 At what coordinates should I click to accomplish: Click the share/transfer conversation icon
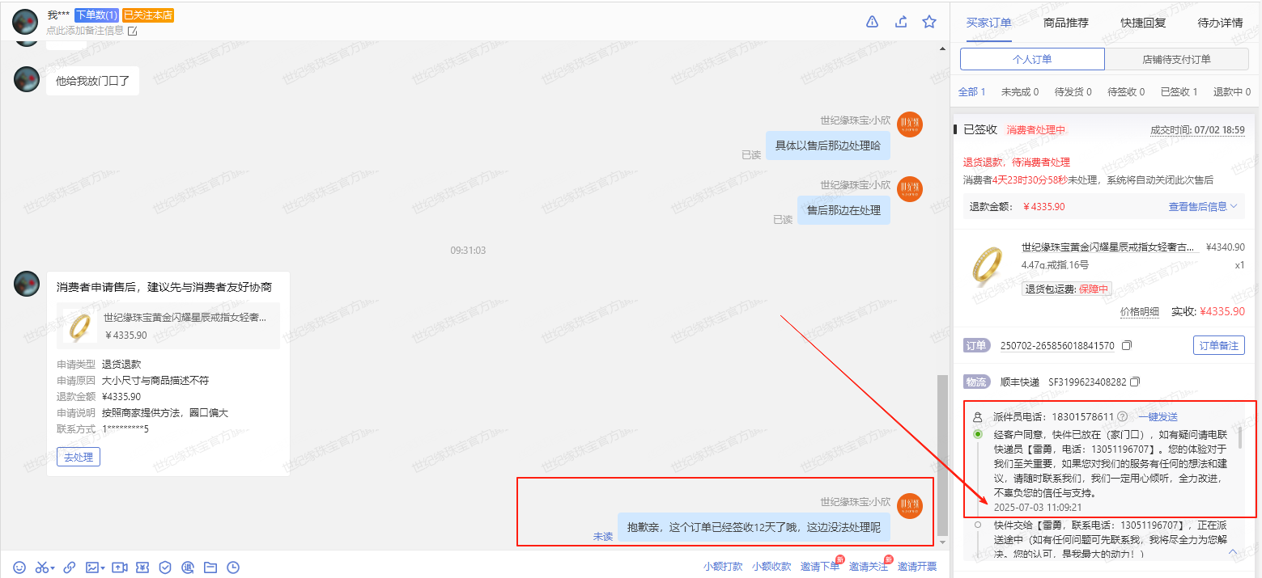(901, 22)
